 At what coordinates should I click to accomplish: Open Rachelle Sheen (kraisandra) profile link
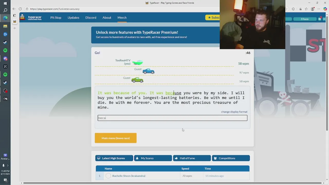coord(129,176)
